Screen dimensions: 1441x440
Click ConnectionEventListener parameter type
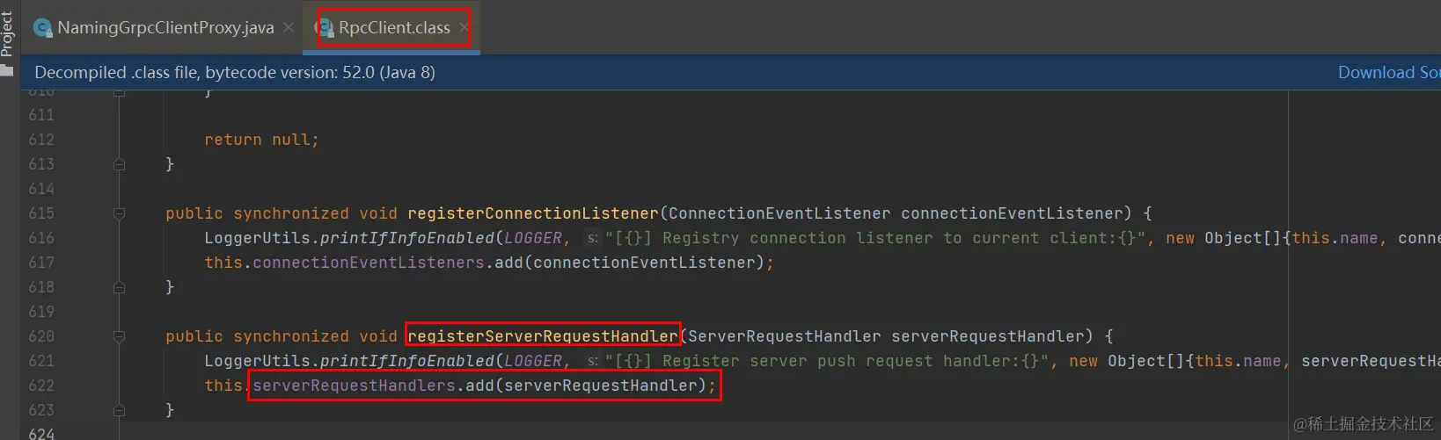(779, 213)
